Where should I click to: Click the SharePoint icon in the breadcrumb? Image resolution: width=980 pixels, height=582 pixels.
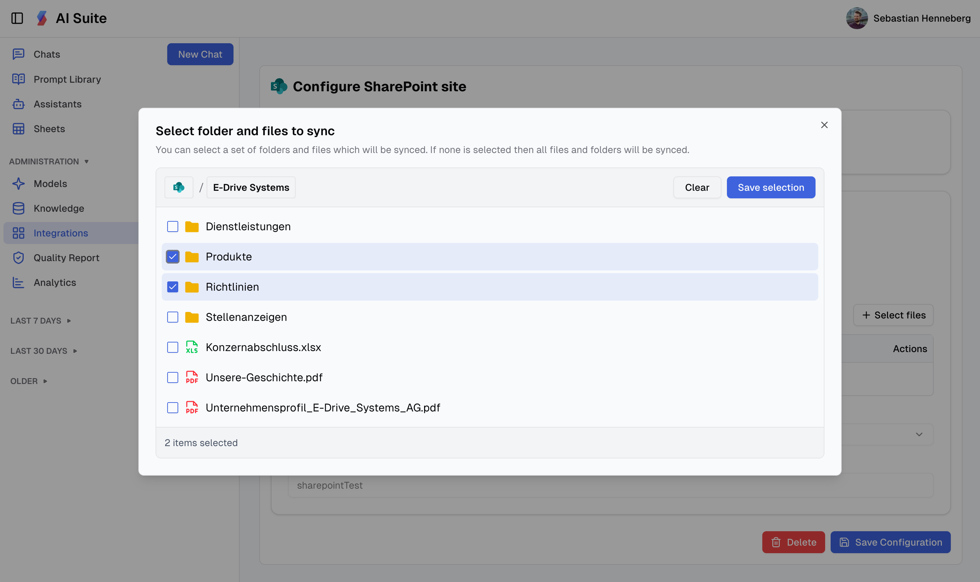pyautogui.click(x=179, y=187)
